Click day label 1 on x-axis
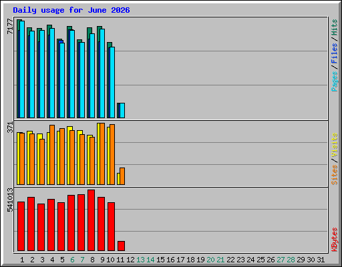 22,260
